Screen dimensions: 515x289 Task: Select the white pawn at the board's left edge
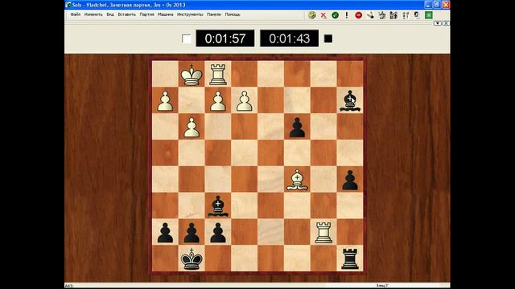click(x=165, y=101)
